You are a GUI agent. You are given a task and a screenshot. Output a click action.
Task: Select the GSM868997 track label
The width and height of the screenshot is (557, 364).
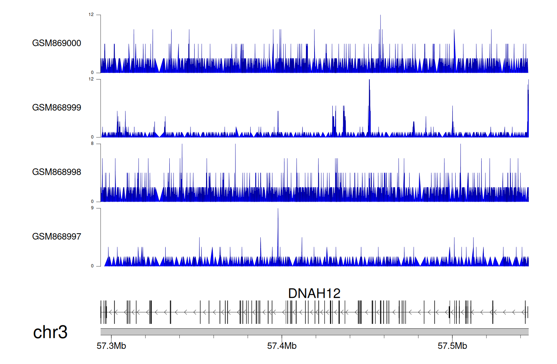click(x=56, y=237)
